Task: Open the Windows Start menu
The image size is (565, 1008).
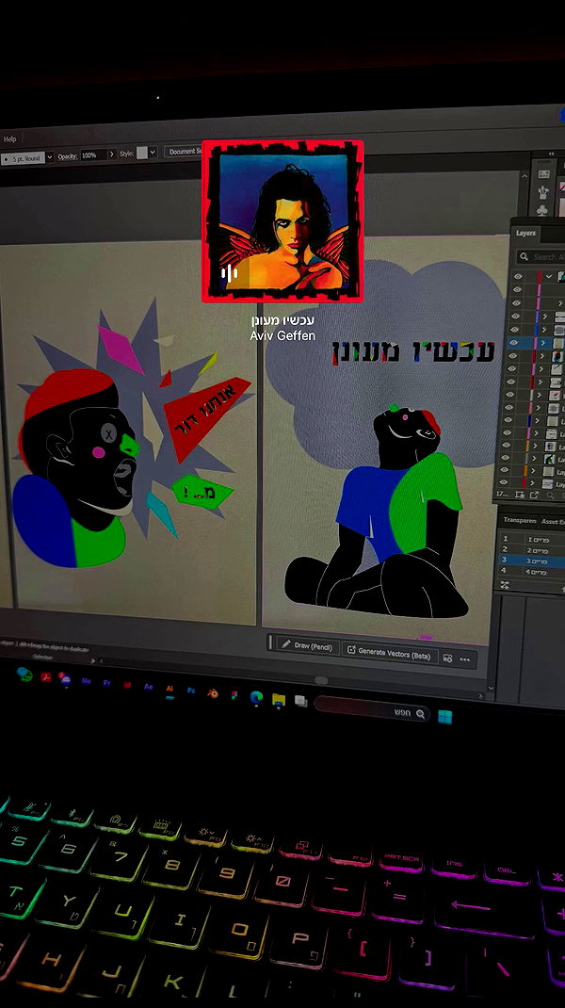Action: pyautogui.click(x=444, y=717)
